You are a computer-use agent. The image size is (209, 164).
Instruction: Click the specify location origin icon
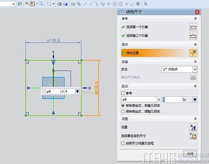point(193,53)
